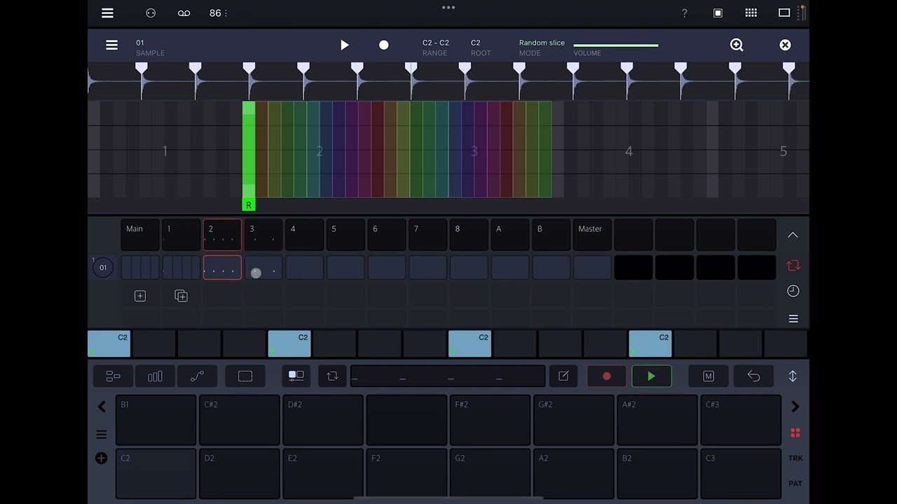Open the 01 sample selector
Viewport: 897px width, 504px height.
(150, 47)
